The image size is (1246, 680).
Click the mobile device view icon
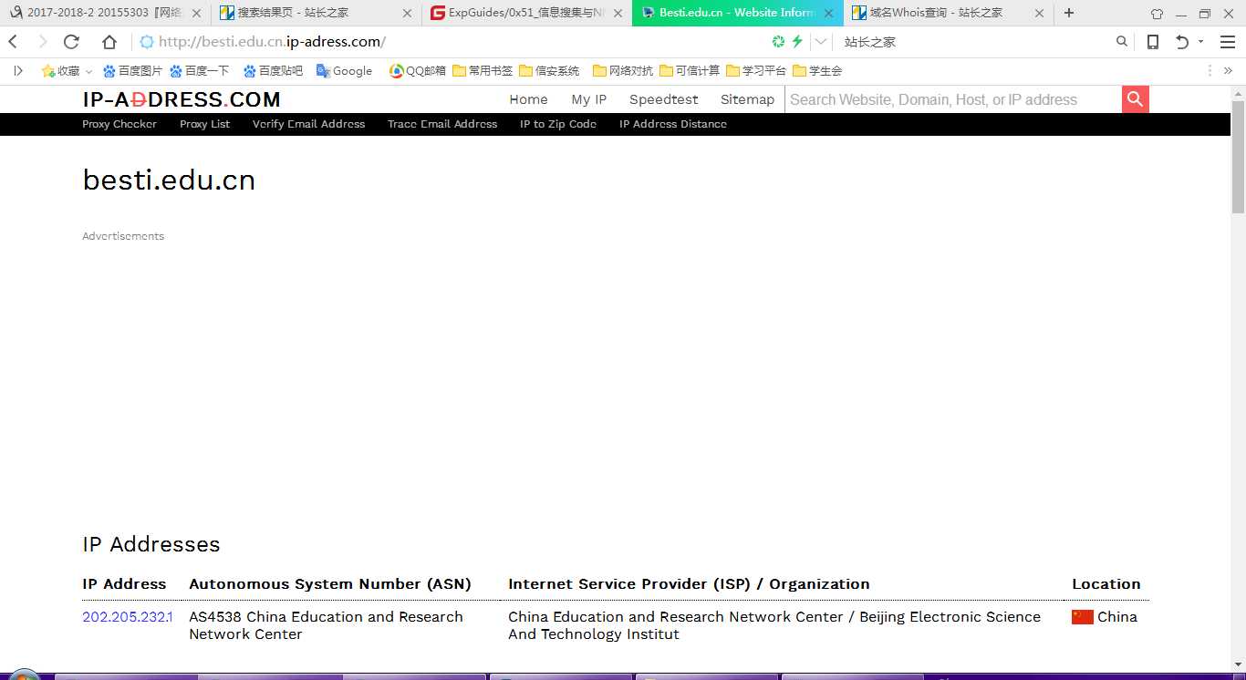click(1153, 42)
